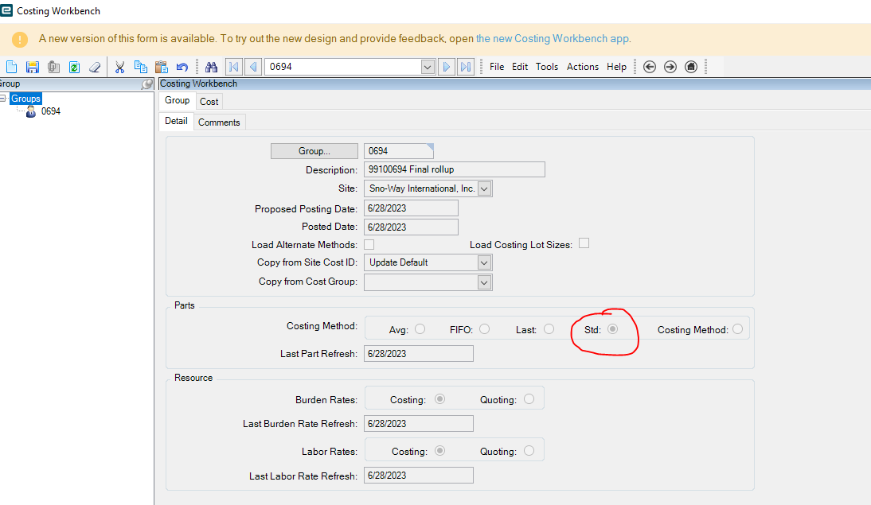Click the Save disk icon
Viewport: 871px width, 505px height.
coord(33,67)
